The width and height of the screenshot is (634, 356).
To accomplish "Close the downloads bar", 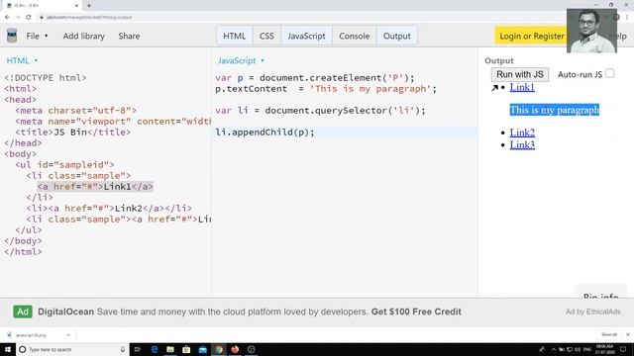I will [628, 334].
